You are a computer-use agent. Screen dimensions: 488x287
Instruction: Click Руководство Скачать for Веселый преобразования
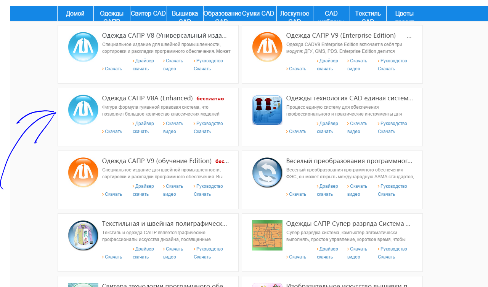pos(392,190)
